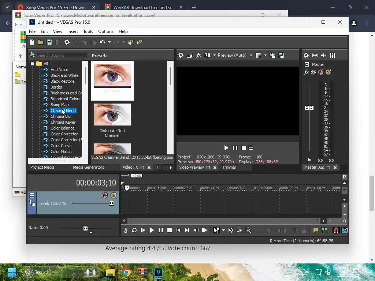Toggle downmix output in Master Bus
This screenshot has width=375, height=281.
click(315, 56)
